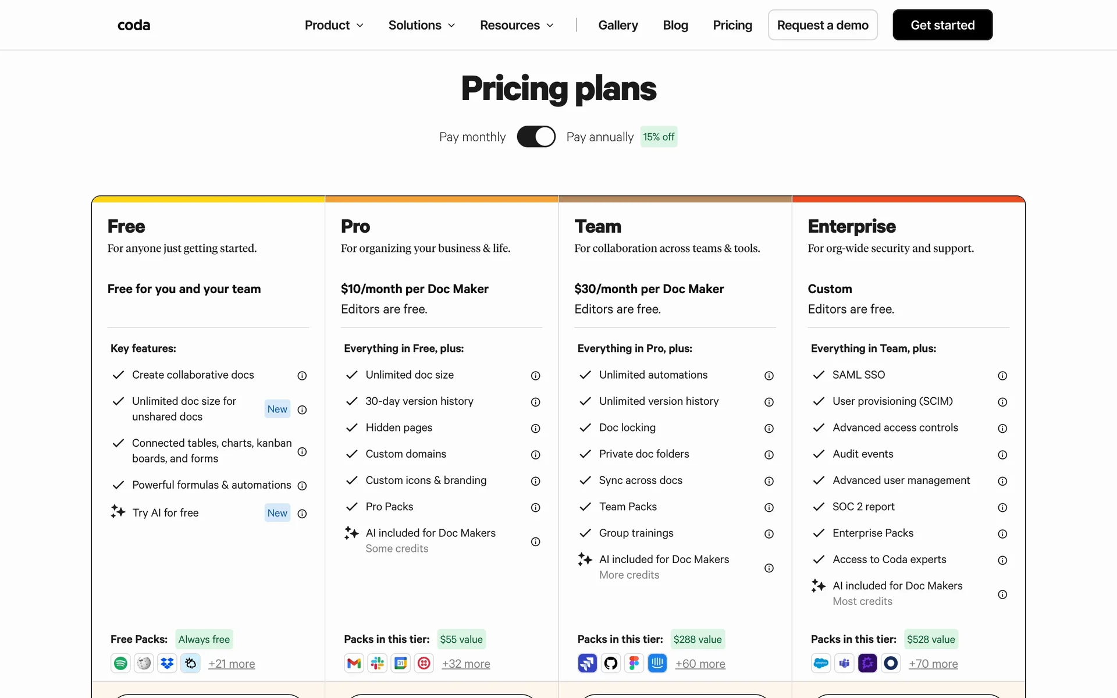The image size is (1117, 698).
Task: Go to the Pricing nav item
Action: [732, 25]
